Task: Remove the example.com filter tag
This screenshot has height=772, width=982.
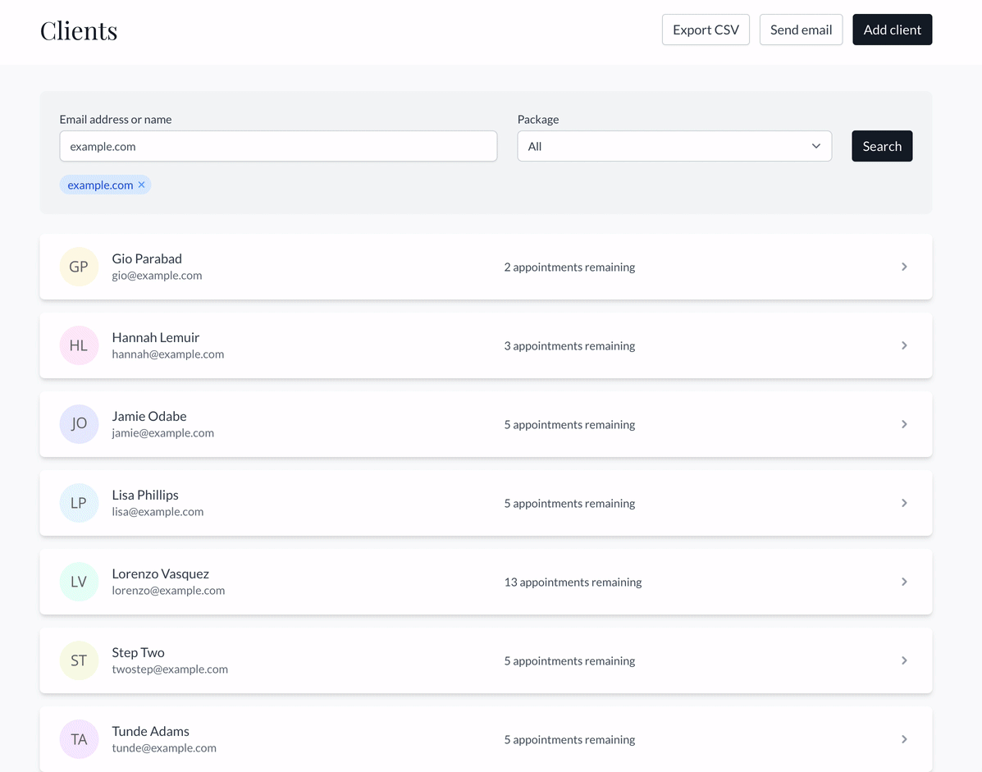Action: [142, 185]
